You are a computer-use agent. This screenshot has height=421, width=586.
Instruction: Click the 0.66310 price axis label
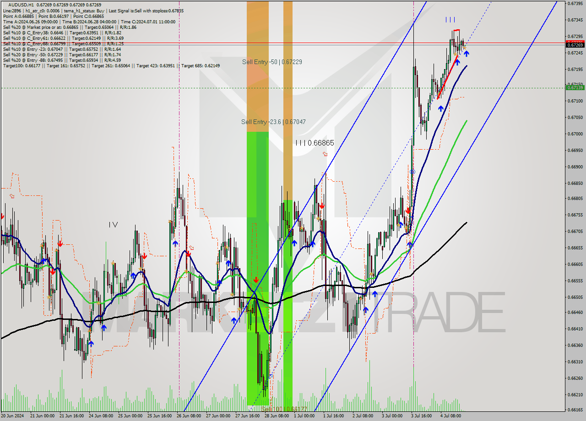[575, 362]
